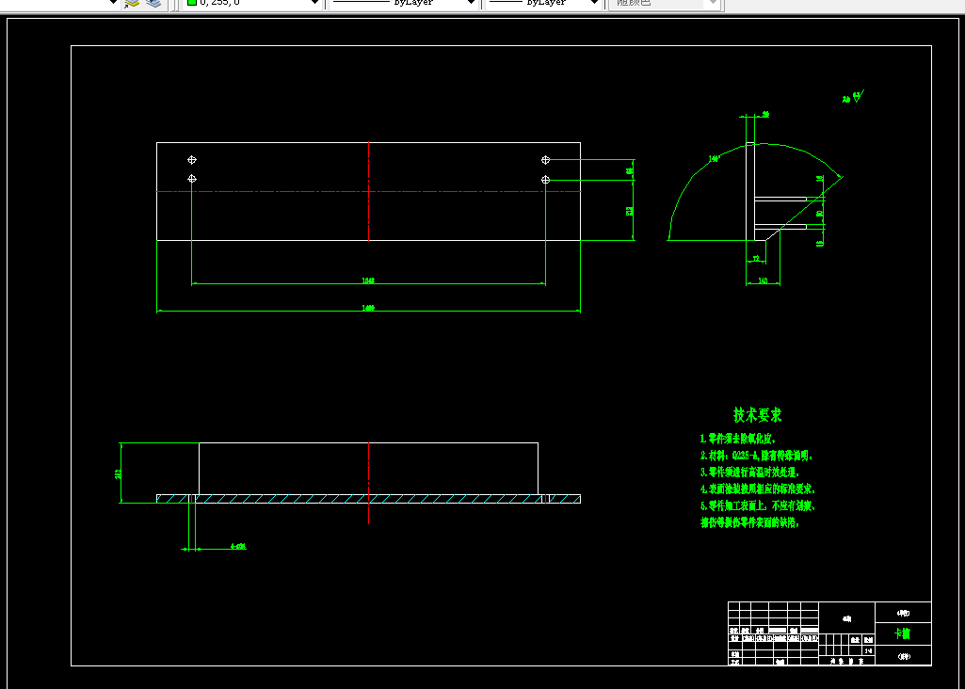Select the 技术要求 heading text
Screen dimensions: 965x689
click(758, 415)
